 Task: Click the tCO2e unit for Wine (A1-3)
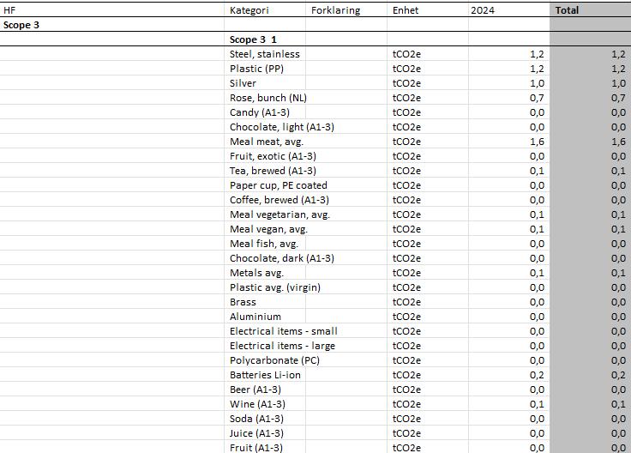(406, 404)
